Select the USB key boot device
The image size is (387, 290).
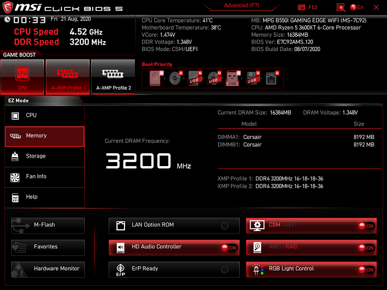[x=233, y=78]
